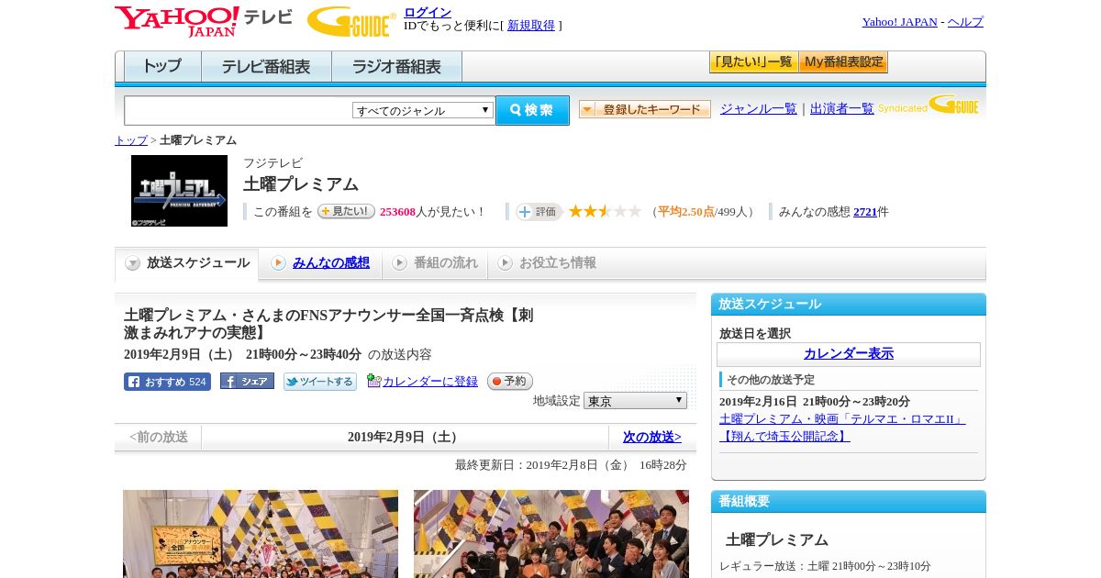
Task: Click the カレンダー表示 link
Action: (849, 354)
